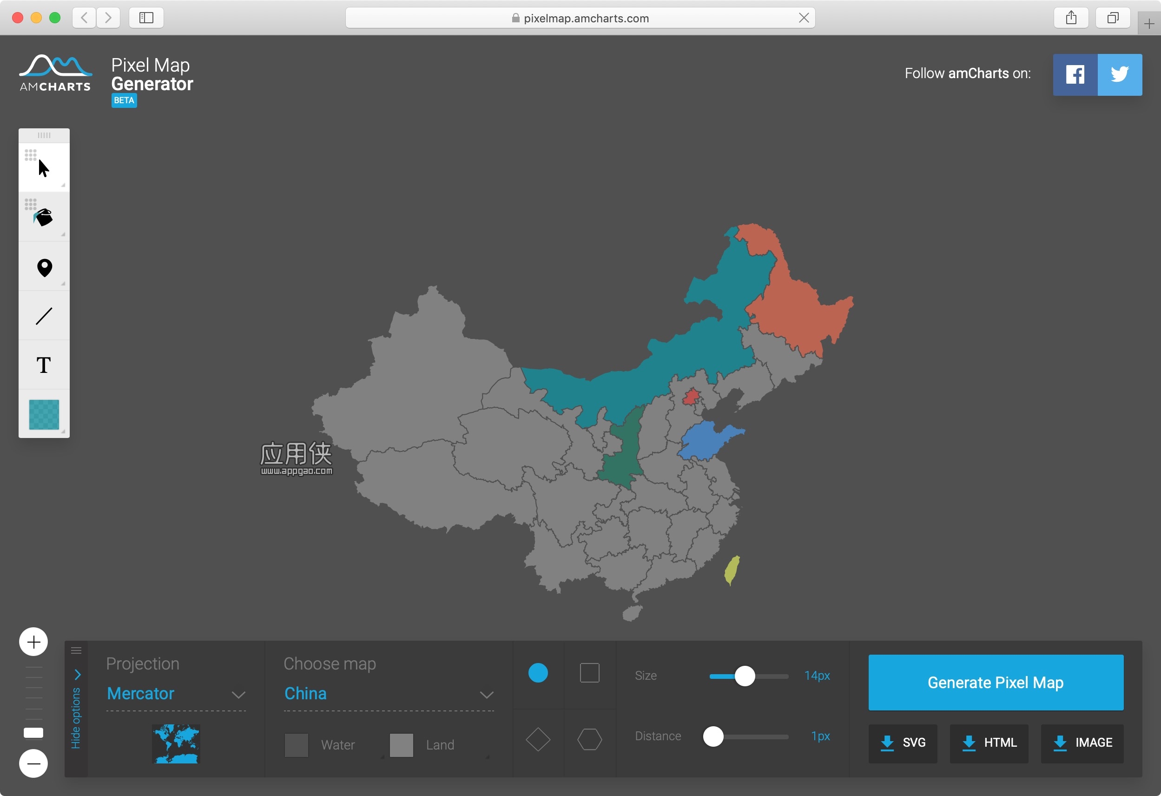
Task: Collapse panel via Hide options
Action: [76, 710]
